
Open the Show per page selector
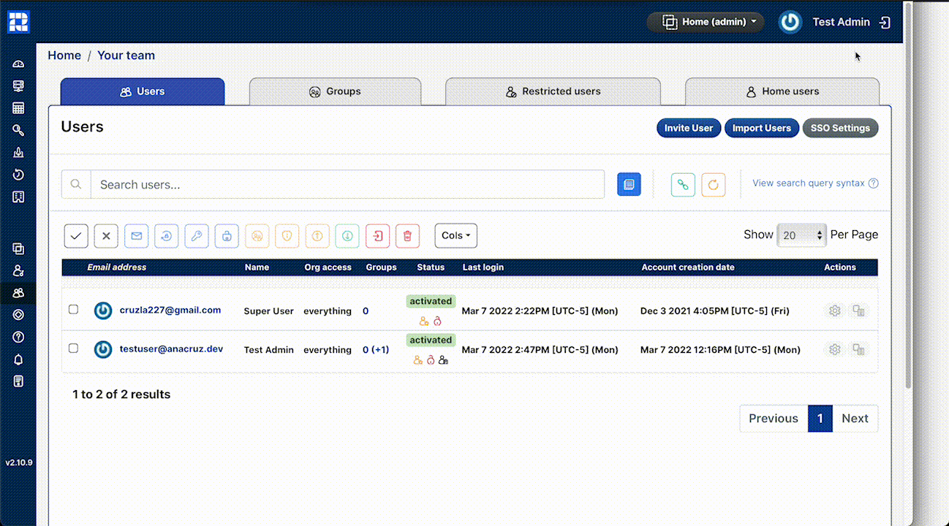coord(801,235)
